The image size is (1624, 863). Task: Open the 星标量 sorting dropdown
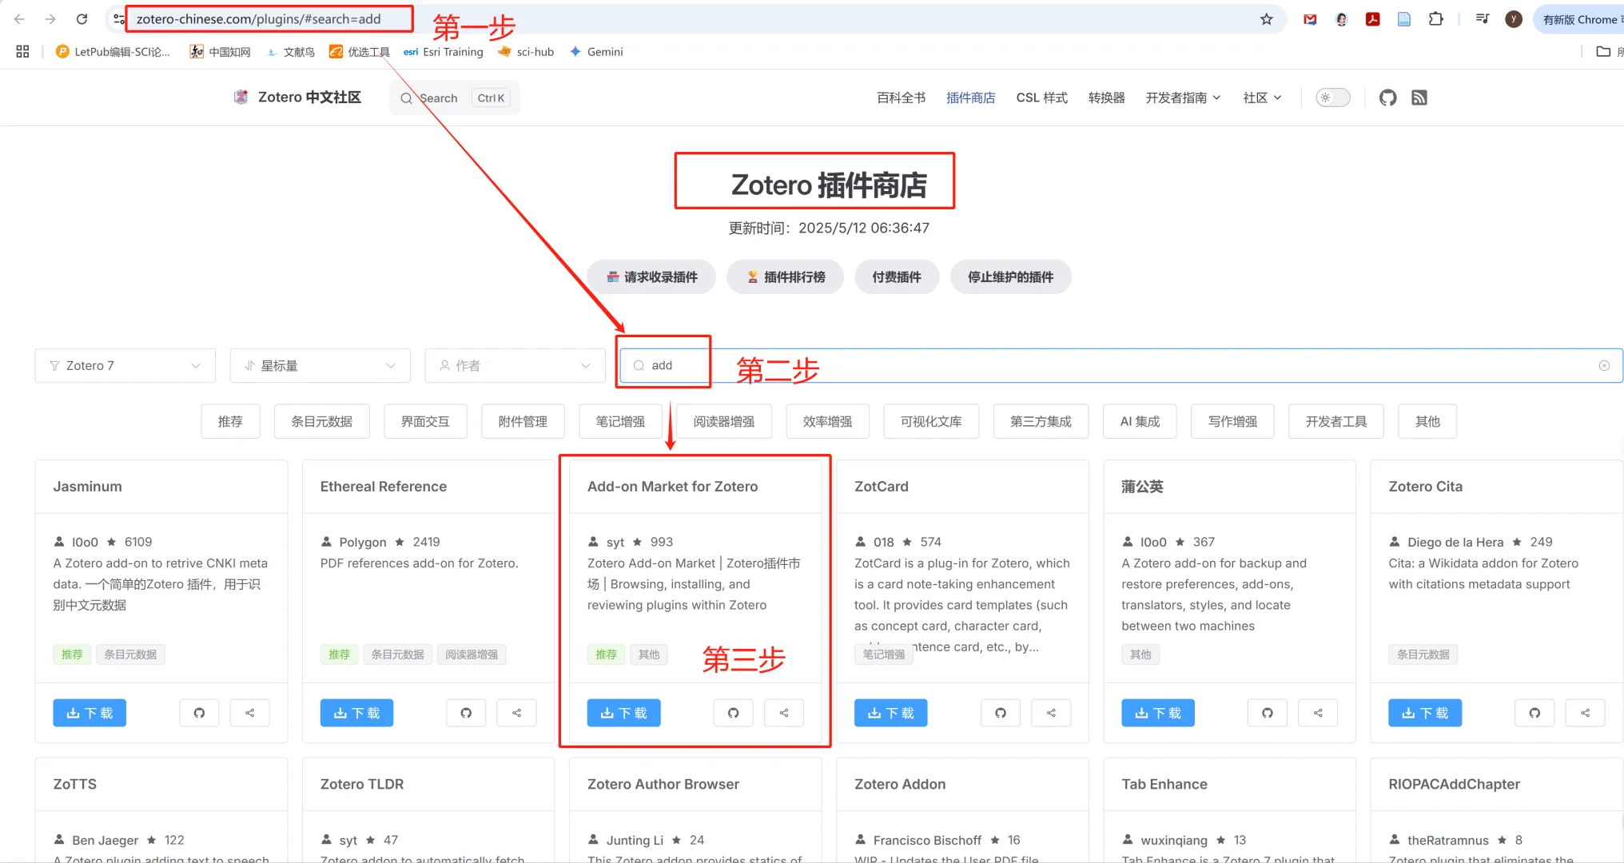[x=320, y=365]
